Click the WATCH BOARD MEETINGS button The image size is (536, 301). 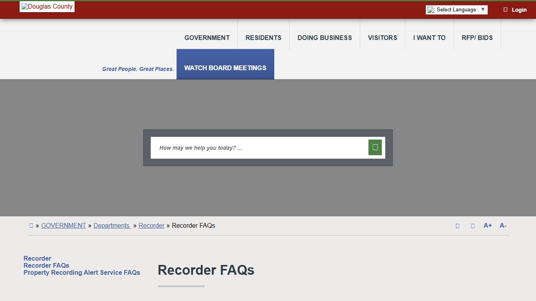[x=225, y=68]
